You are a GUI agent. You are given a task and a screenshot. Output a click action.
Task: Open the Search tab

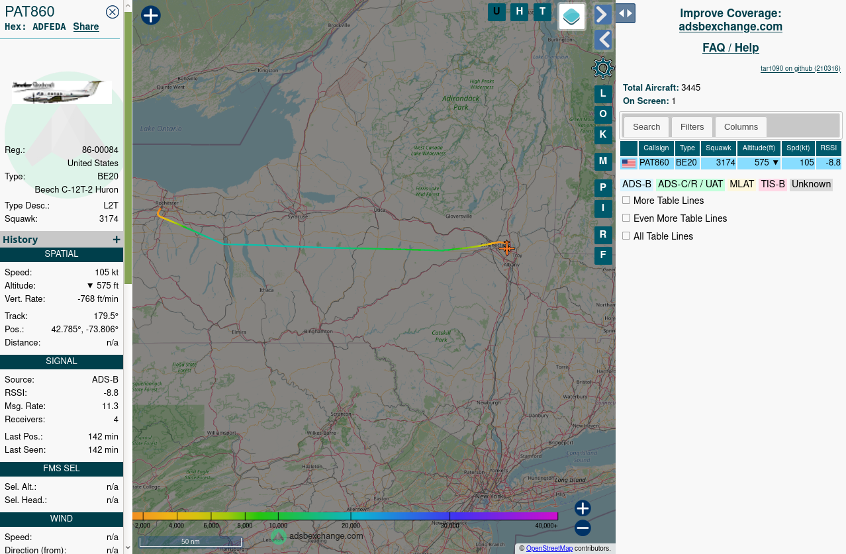(647, 127)
